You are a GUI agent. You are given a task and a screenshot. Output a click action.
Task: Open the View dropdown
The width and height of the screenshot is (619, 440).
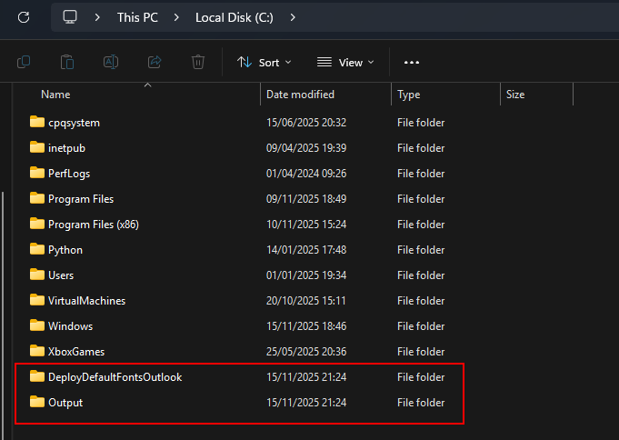click(x=345, y=63)
